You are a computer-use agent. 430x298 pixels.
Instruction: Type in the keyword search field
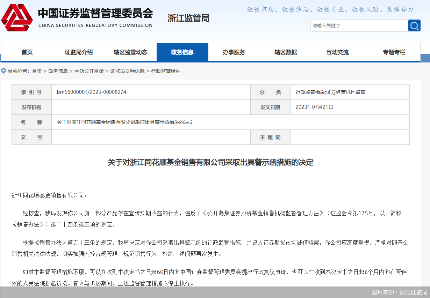[359, 25]
